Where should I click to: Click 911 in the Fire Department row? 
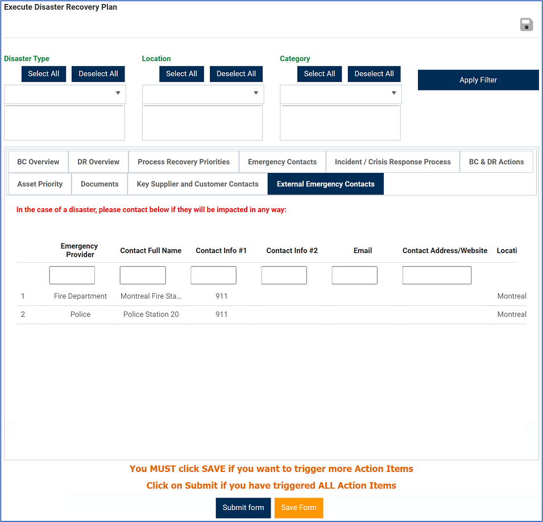click(x=221, y=296)
